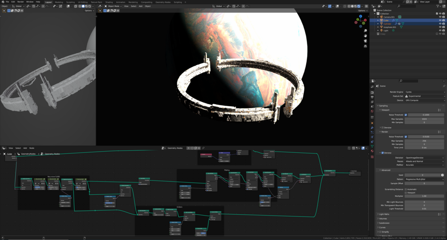Select the Icosphere.001 object in outliner
The image size is (447, 240).
(x=390, y=27)
